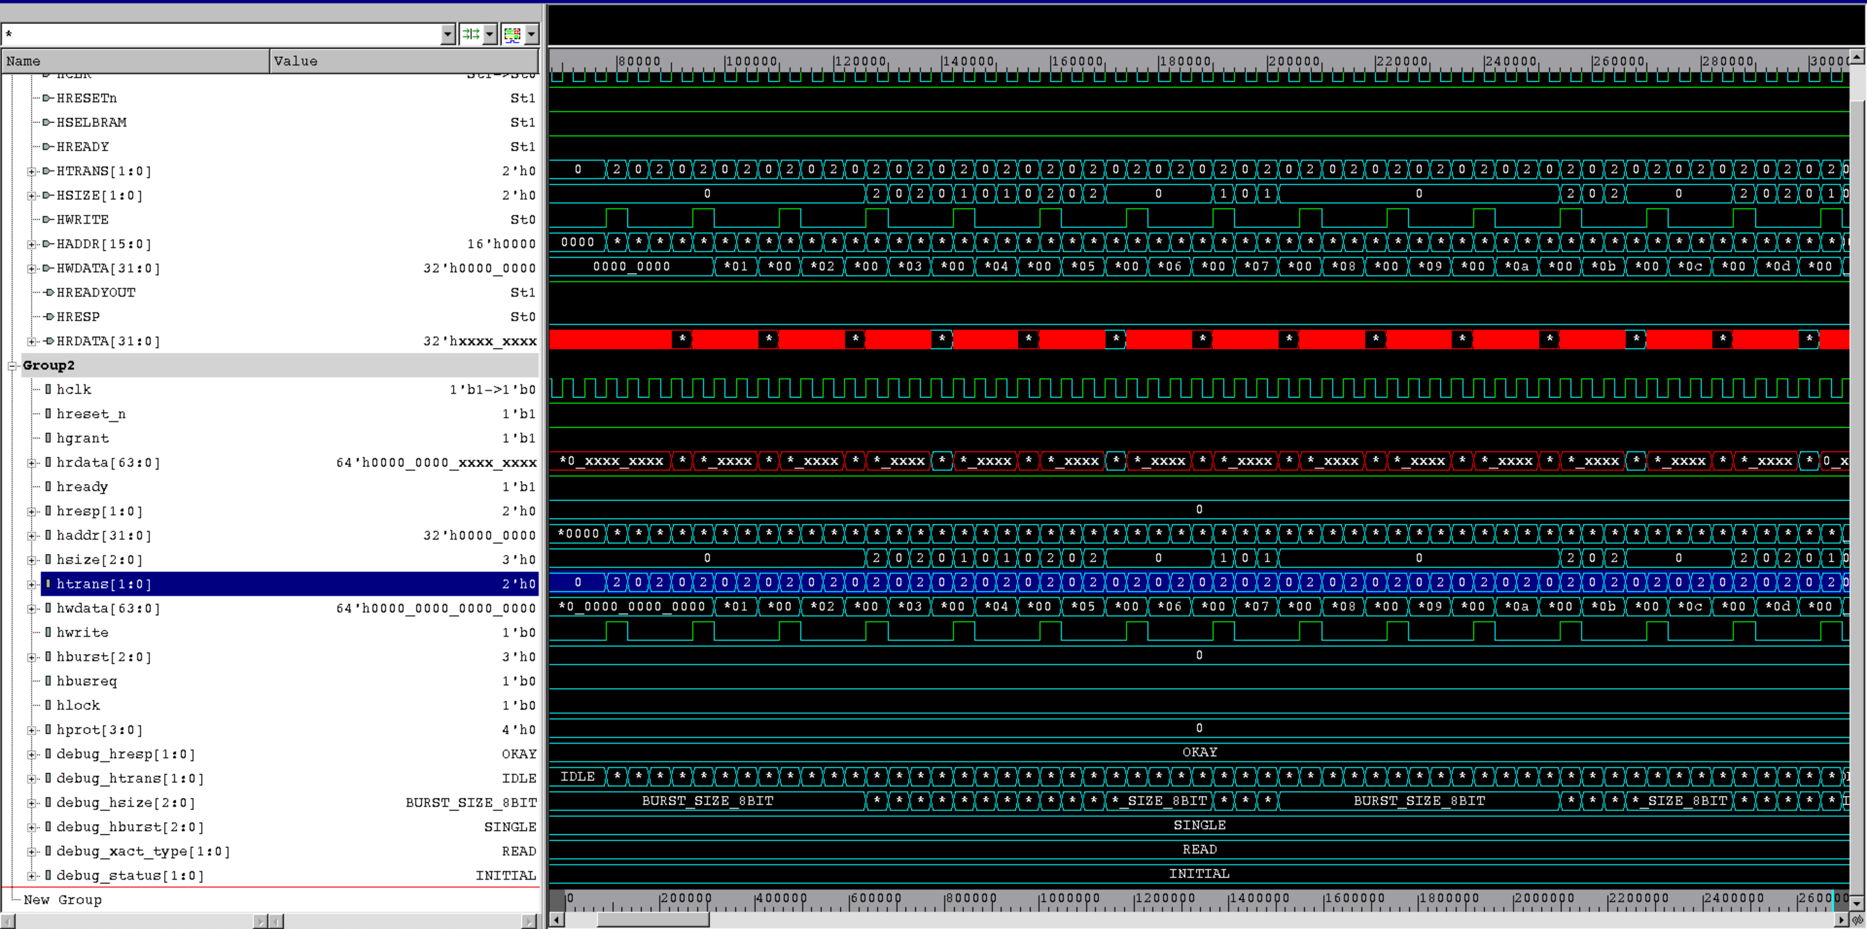
Task: Click the HWRITE port icon
Action: coord(48,220)
